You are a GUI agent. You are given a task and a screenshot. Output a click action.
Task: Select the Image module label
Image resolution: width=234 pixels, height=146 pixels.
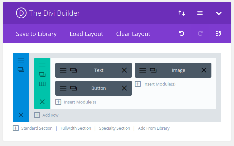click(x=178, y=70)
